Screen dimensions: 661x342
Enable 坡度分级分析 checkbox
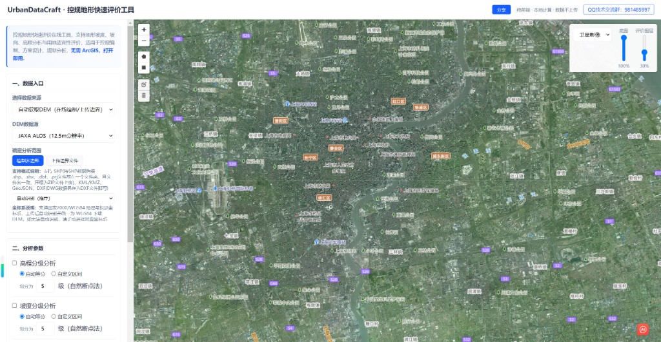click(15, 305)
